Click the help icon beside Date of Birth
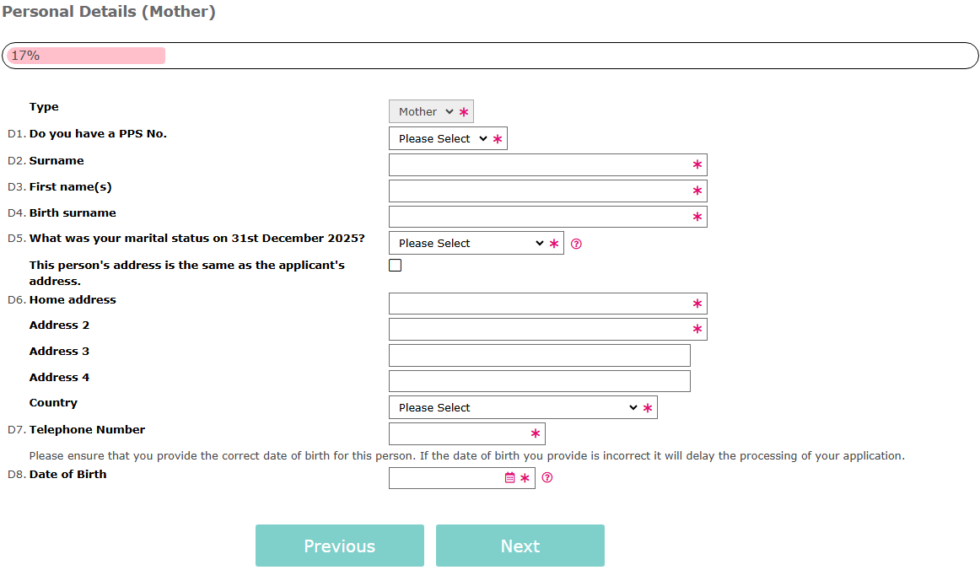Image resolution: width=980 pixels, height=570 pixels. pyautogui.click(x=547, y=478)
